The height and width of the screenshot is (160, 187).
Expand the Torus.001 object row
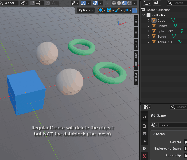[x=149, y=42]
